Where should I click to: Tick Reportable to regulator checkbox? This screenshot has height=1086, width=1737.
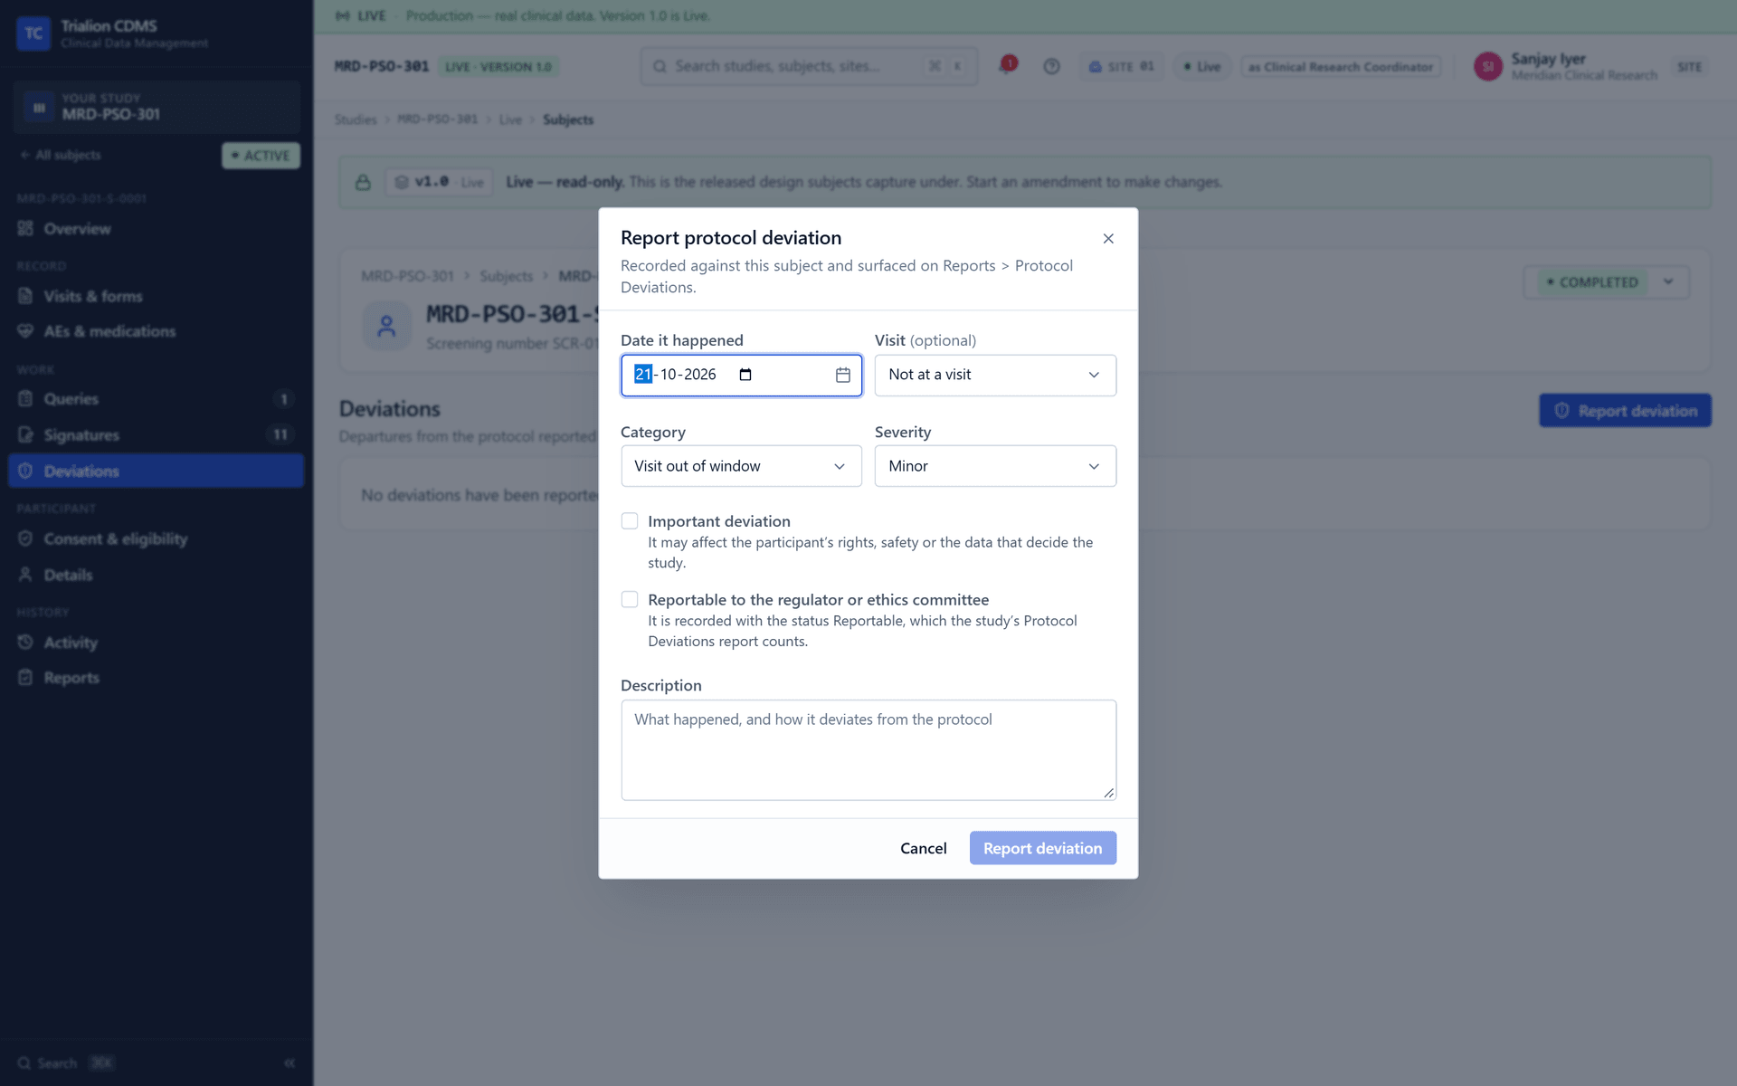[x=630, y=599]
